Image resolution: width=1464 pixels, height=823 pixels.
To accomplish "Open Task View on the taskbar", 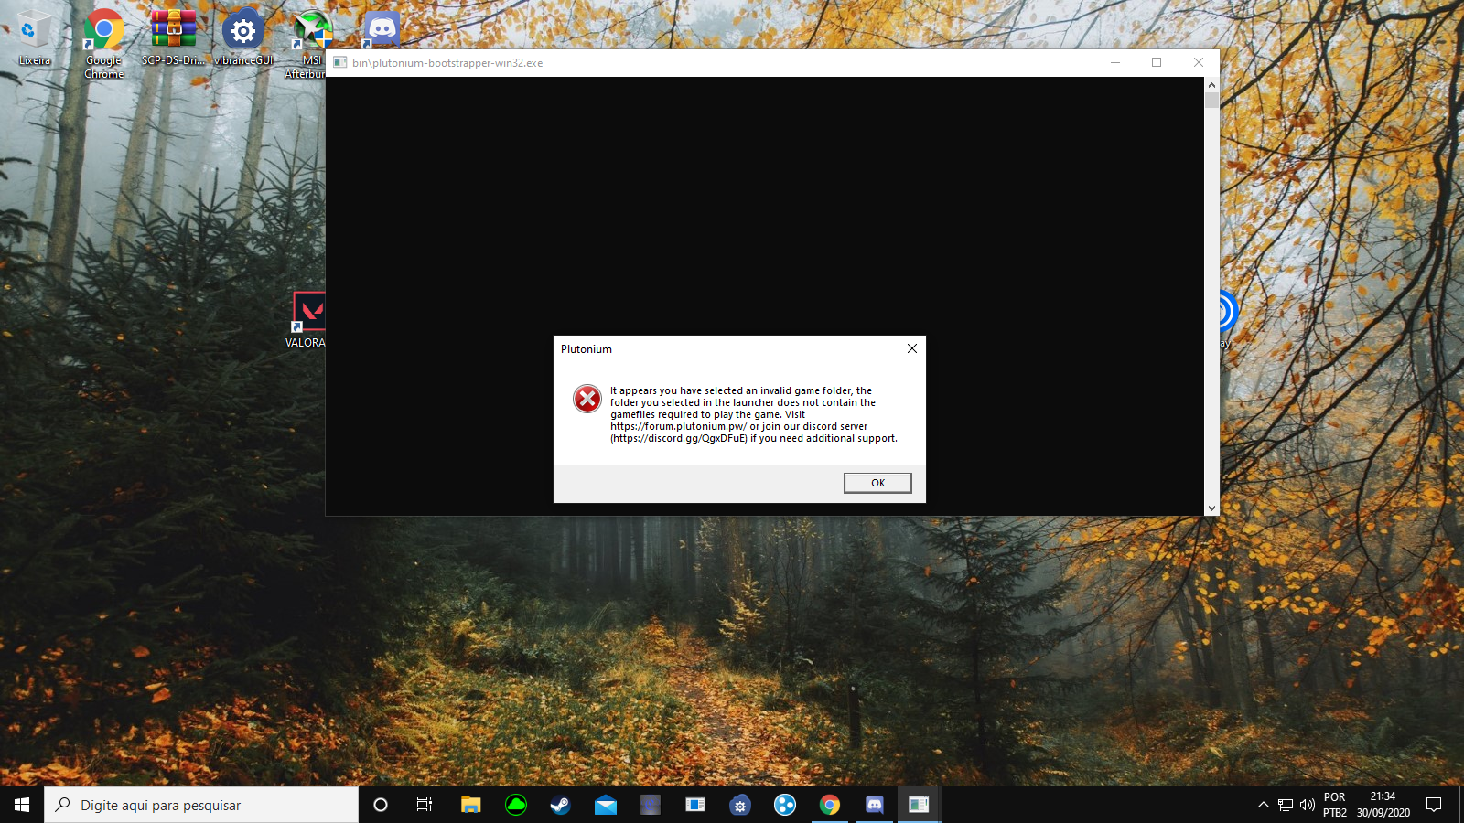I will pyautogui.click(x=425, y=805).
